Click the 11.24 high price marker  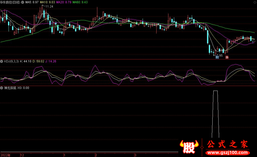point(49,6)
